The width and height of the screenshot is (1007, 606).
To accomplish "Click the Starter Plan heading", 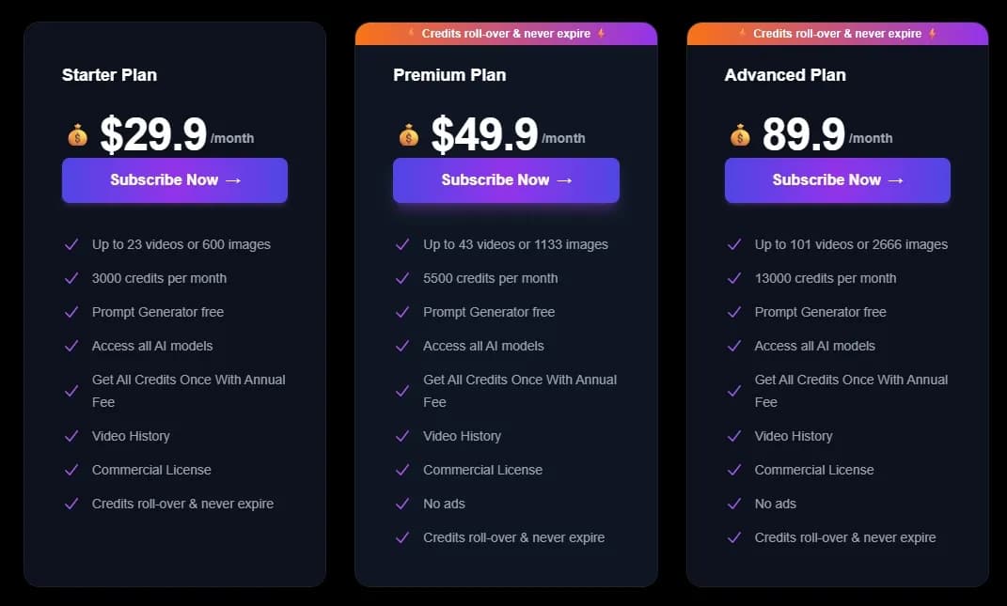I will pyautogui.click(x=109, y=75).
